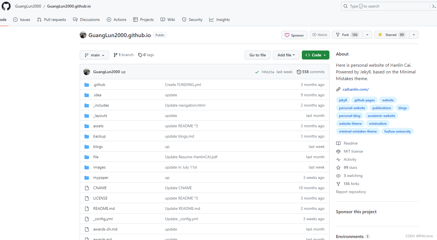Select the minimal-mistakes-theme topic tag
This screenshot has width=437, height=240.
(x=358, y=131)
